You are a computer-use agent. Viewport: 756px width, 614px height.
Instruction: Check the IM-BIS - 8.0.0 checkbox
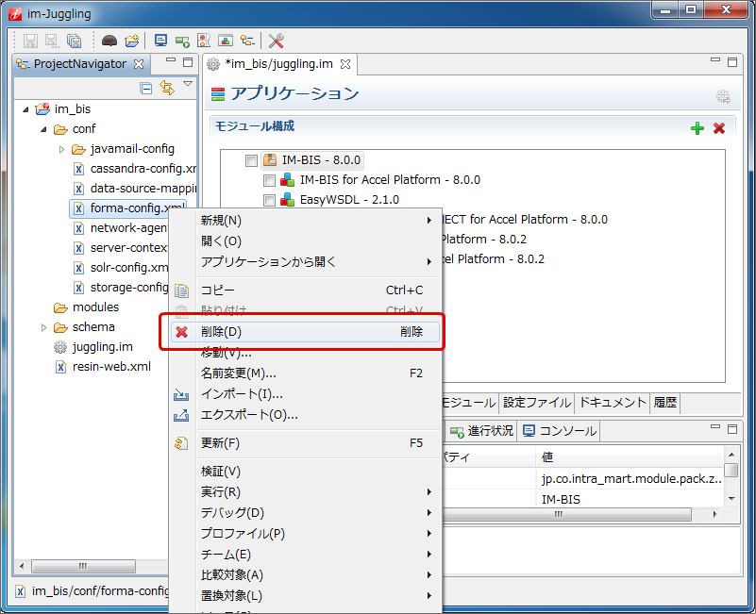[251, 160]
